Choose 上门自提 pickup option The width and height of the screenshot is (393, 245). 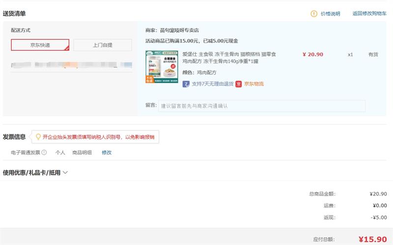pos(103,45)
